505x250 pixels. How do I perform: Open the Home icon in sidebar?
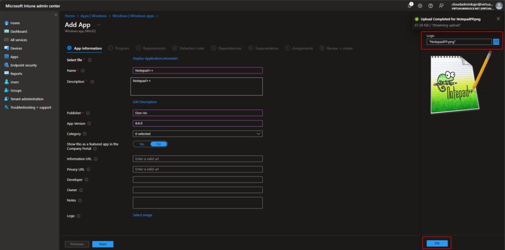coord(6,23)
